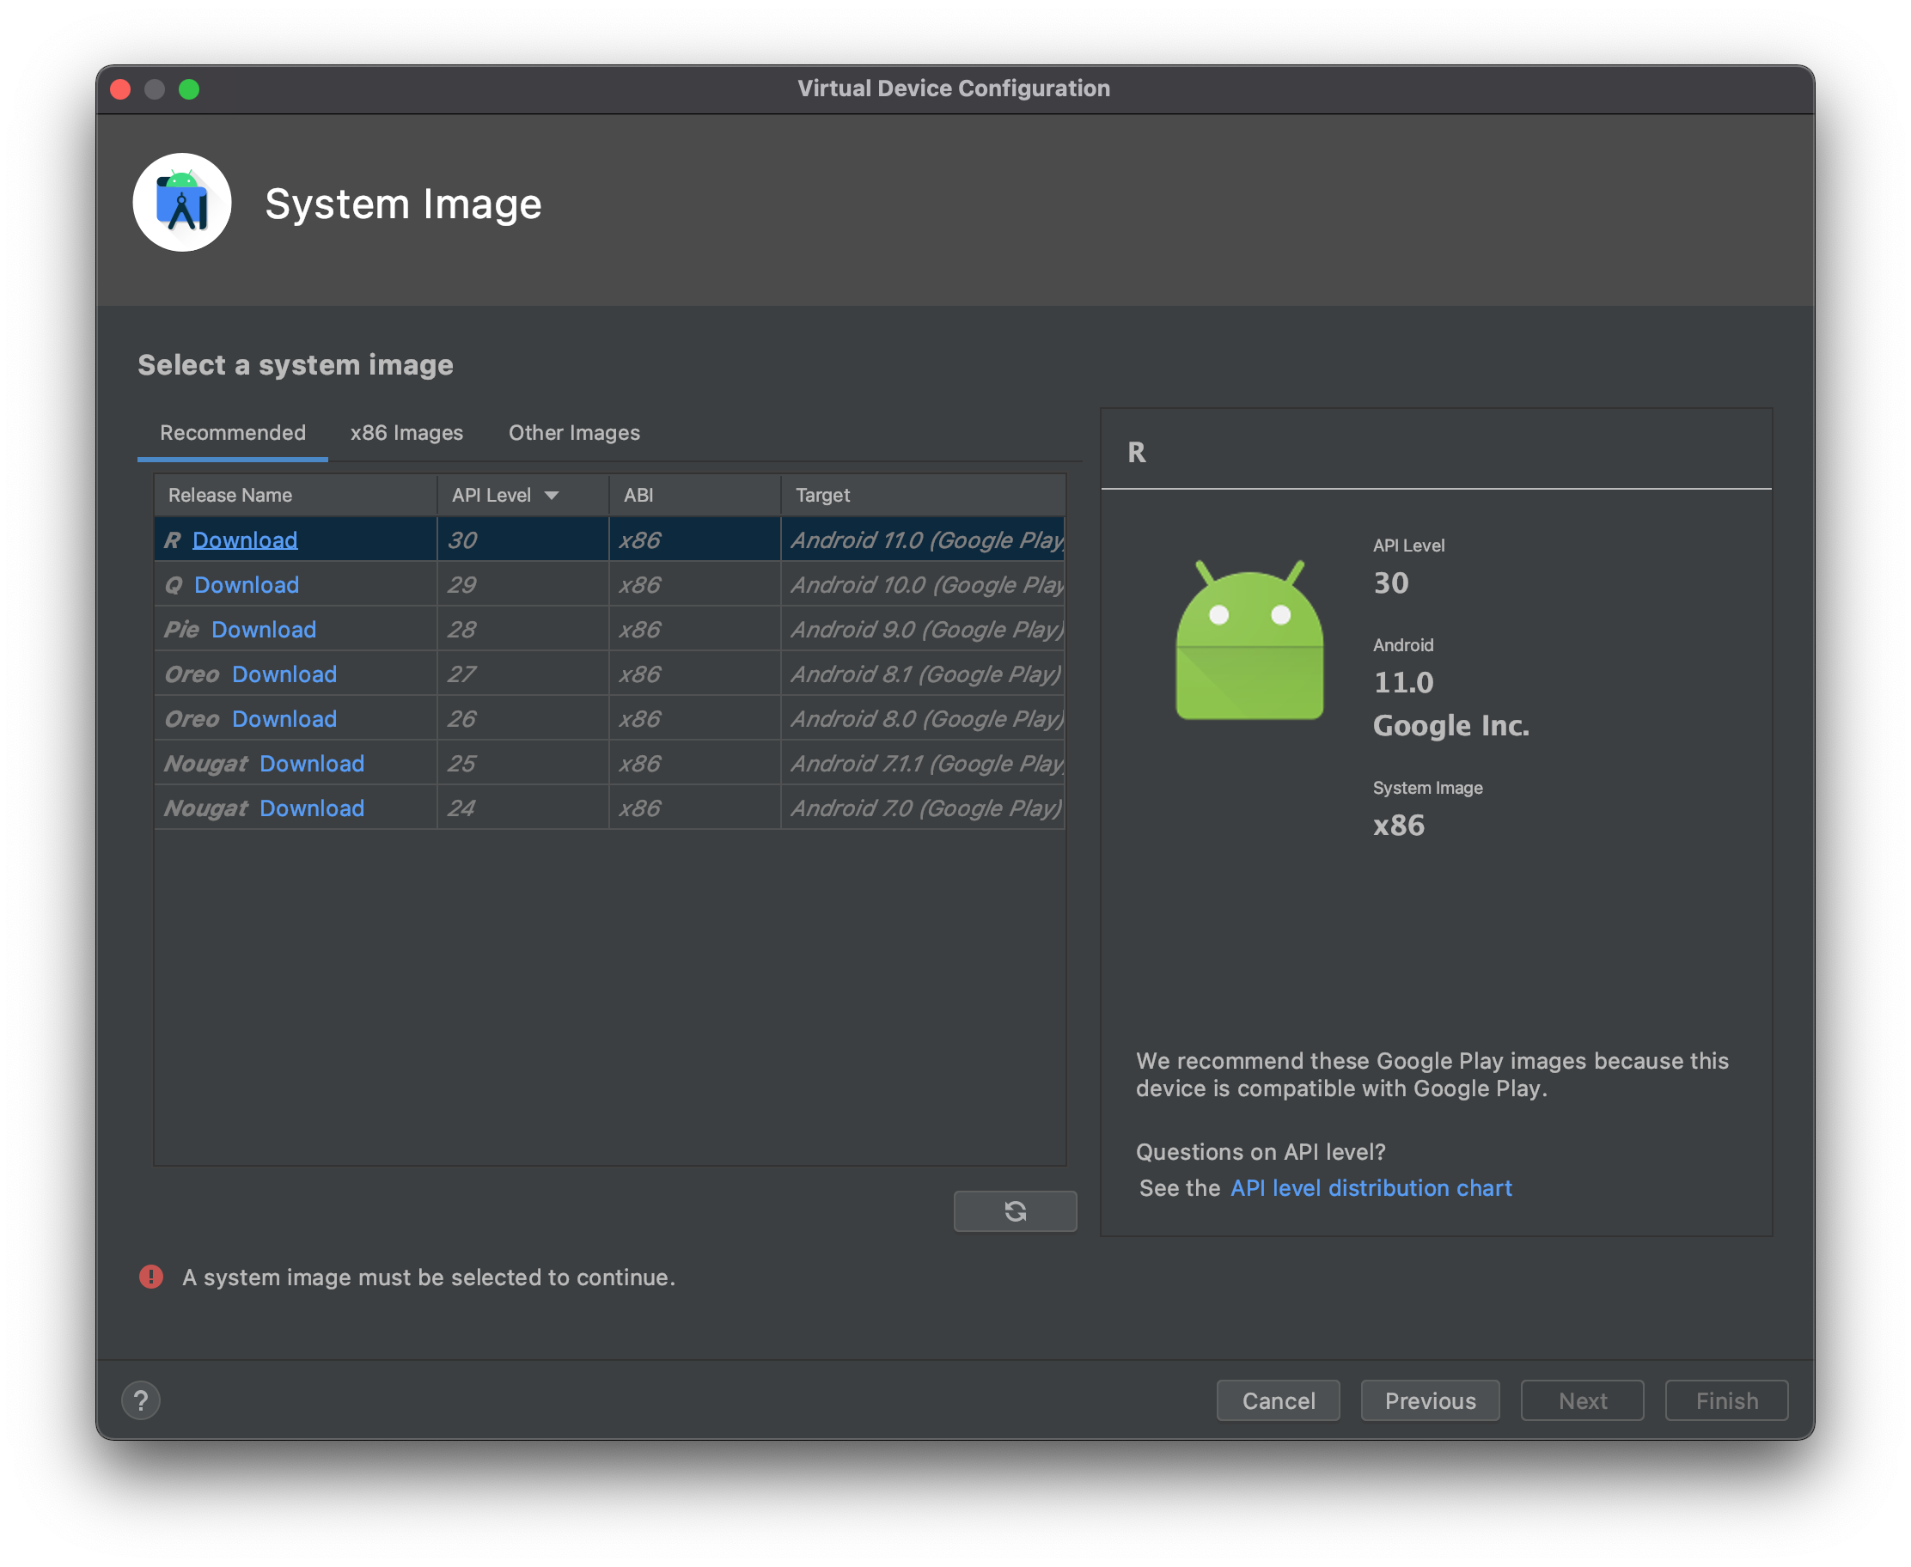Viewport: 1911px width, 1567px height.
Task: Select the Android 7.0 (Google Play) target cell
Action: (x=923, y=808)
